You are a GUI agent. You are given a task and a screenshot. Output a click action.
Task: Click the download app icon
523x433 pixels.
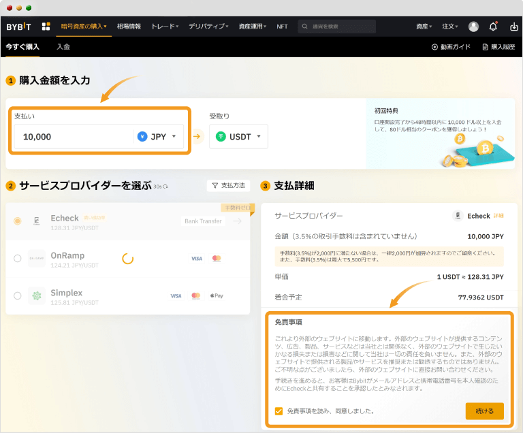tap(514, 27)
